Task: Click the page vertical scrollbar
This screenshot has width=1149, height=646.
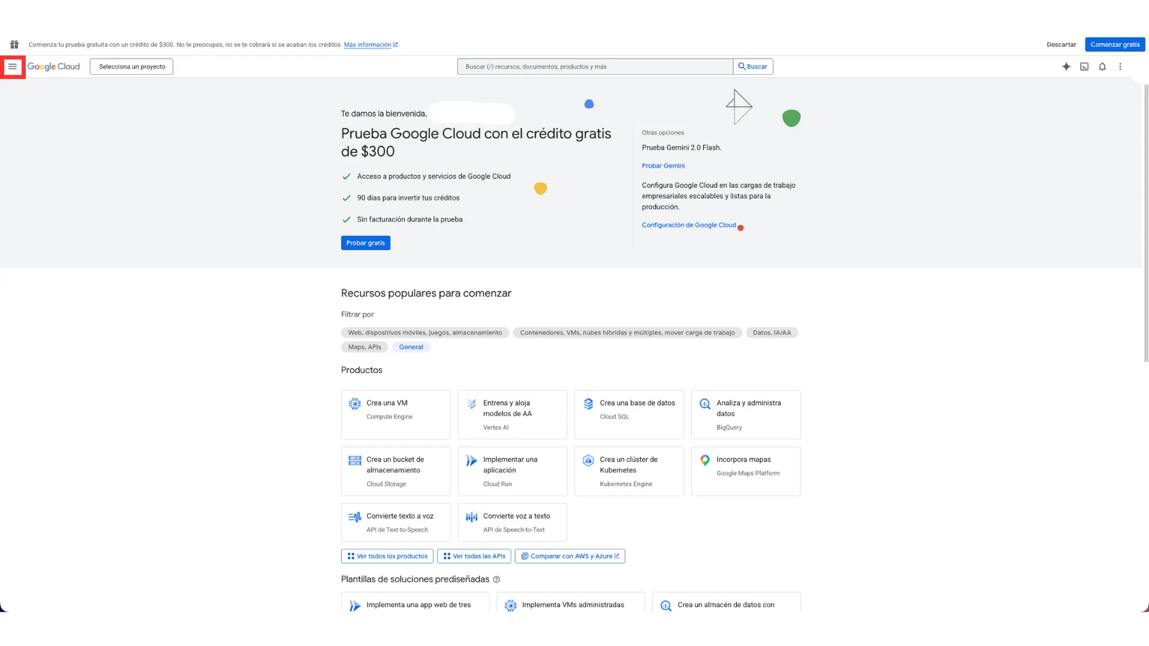Action: (1146, 221)
